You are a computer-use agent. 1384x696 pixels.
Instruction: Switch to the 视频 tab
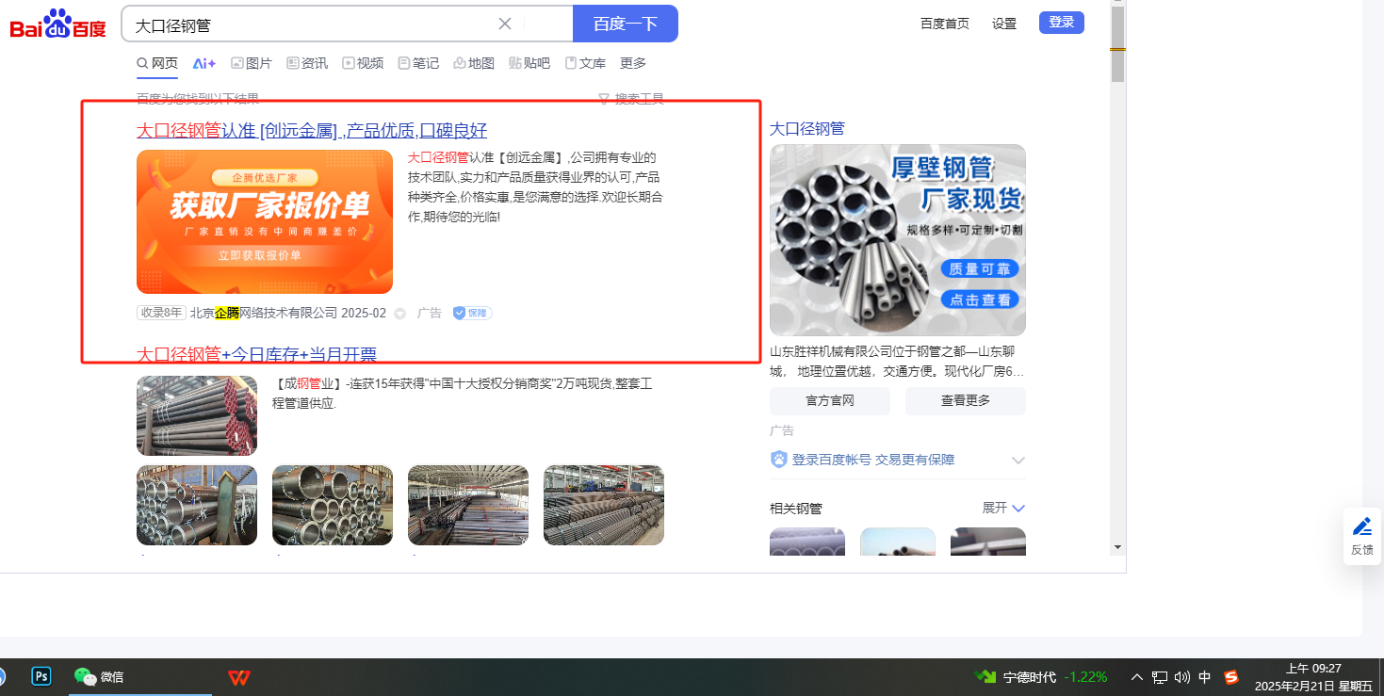point(363,63)
